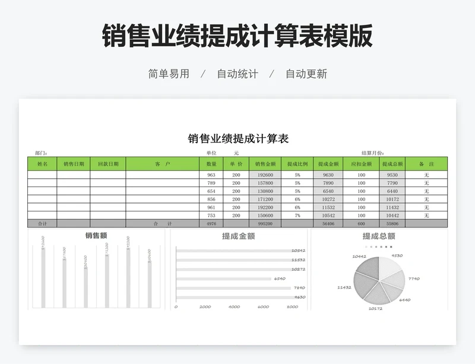Click the 提成比例 column header
Image resolution: width=475 pixels, height=364 pixels.
pyautogui.click(x=297, y=164)
